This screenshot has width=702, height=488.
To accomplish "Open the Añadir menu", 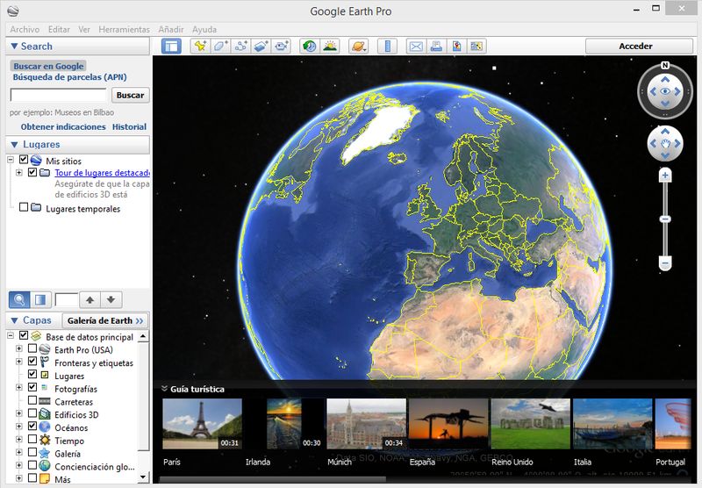I will [x=171, y=29].
